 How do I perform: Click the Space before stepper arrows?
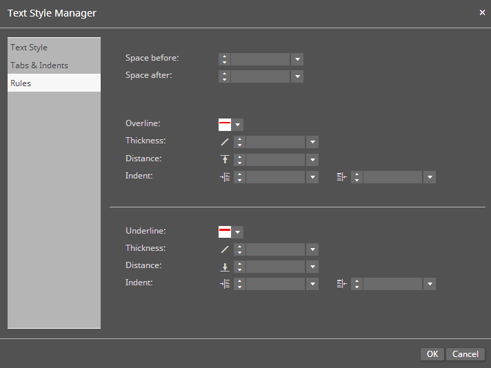coord(225,59)
